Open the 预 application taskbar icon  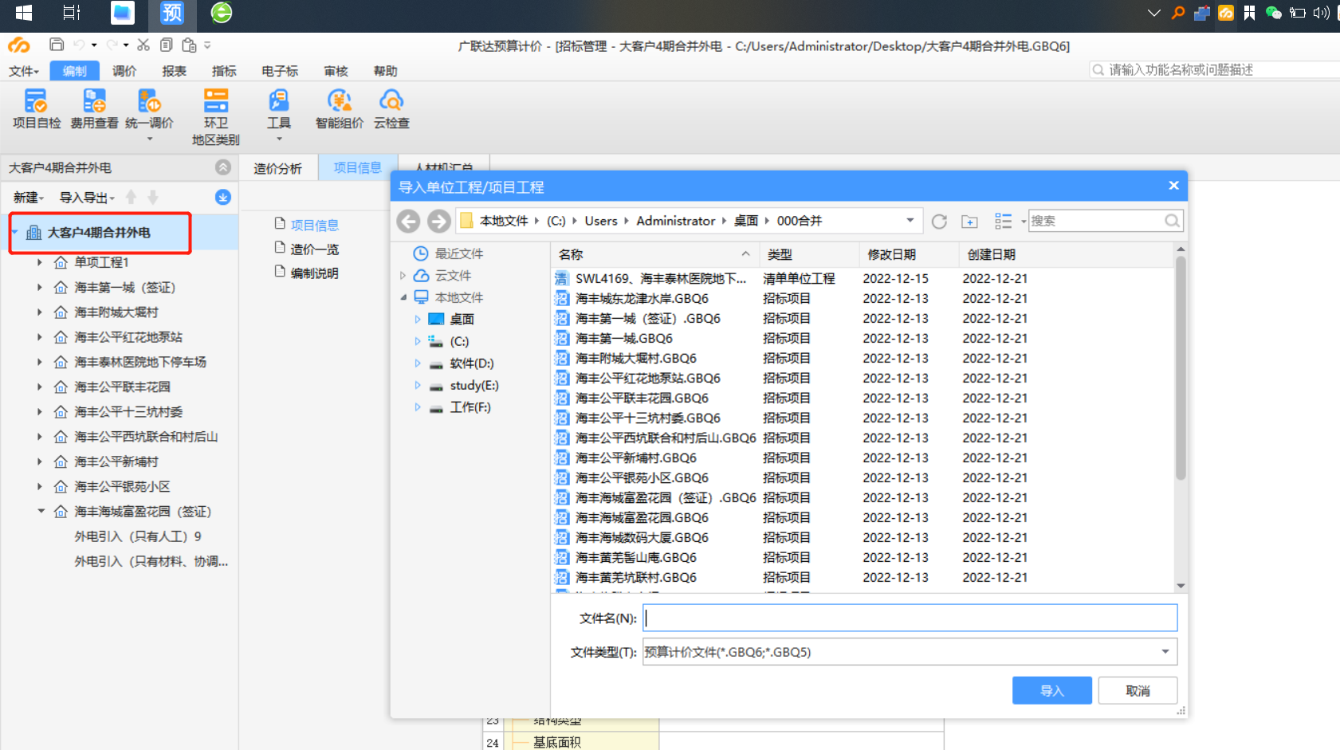172,13
